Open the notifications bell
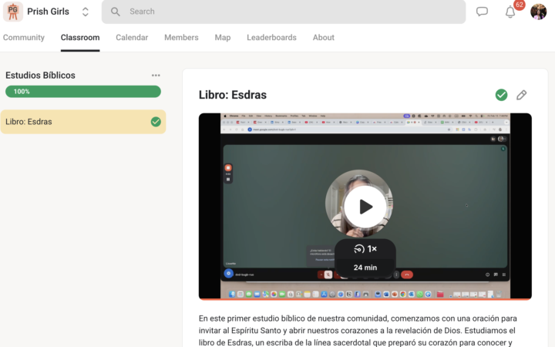Screen dimensions: 555x347 [x=510, y=12]
